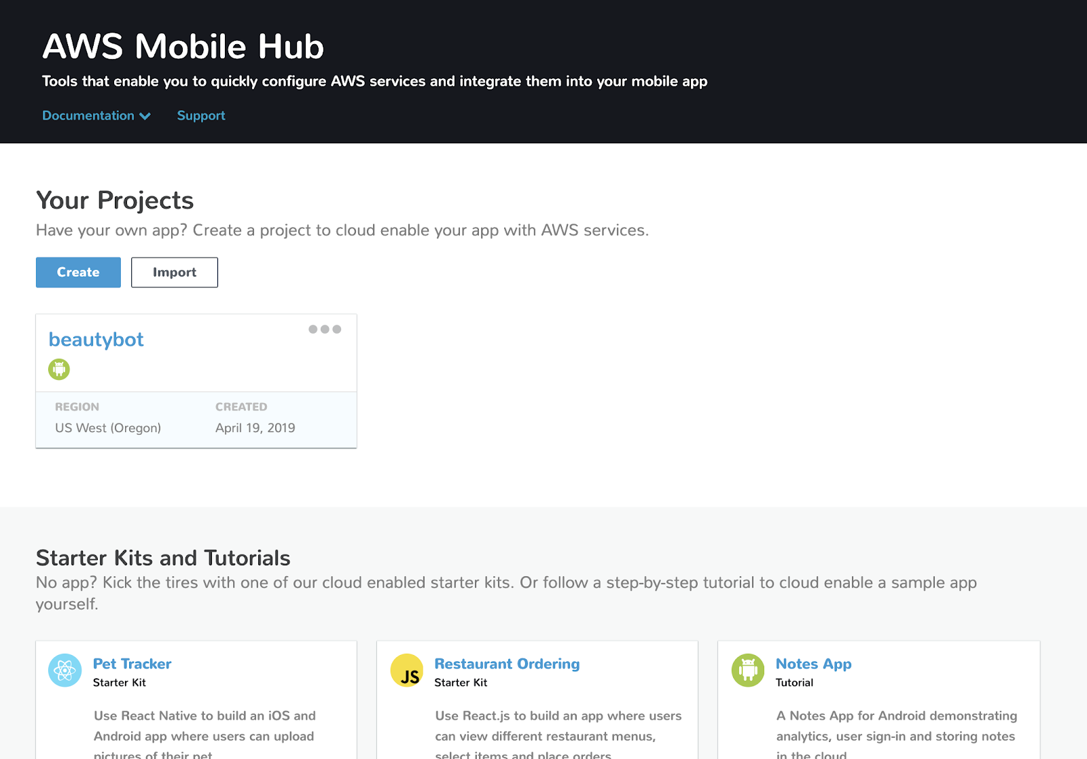The height and width of the screenshot is (759, 1087).
Task: Click the CREATED label on beautybot card
Action: 241,406
